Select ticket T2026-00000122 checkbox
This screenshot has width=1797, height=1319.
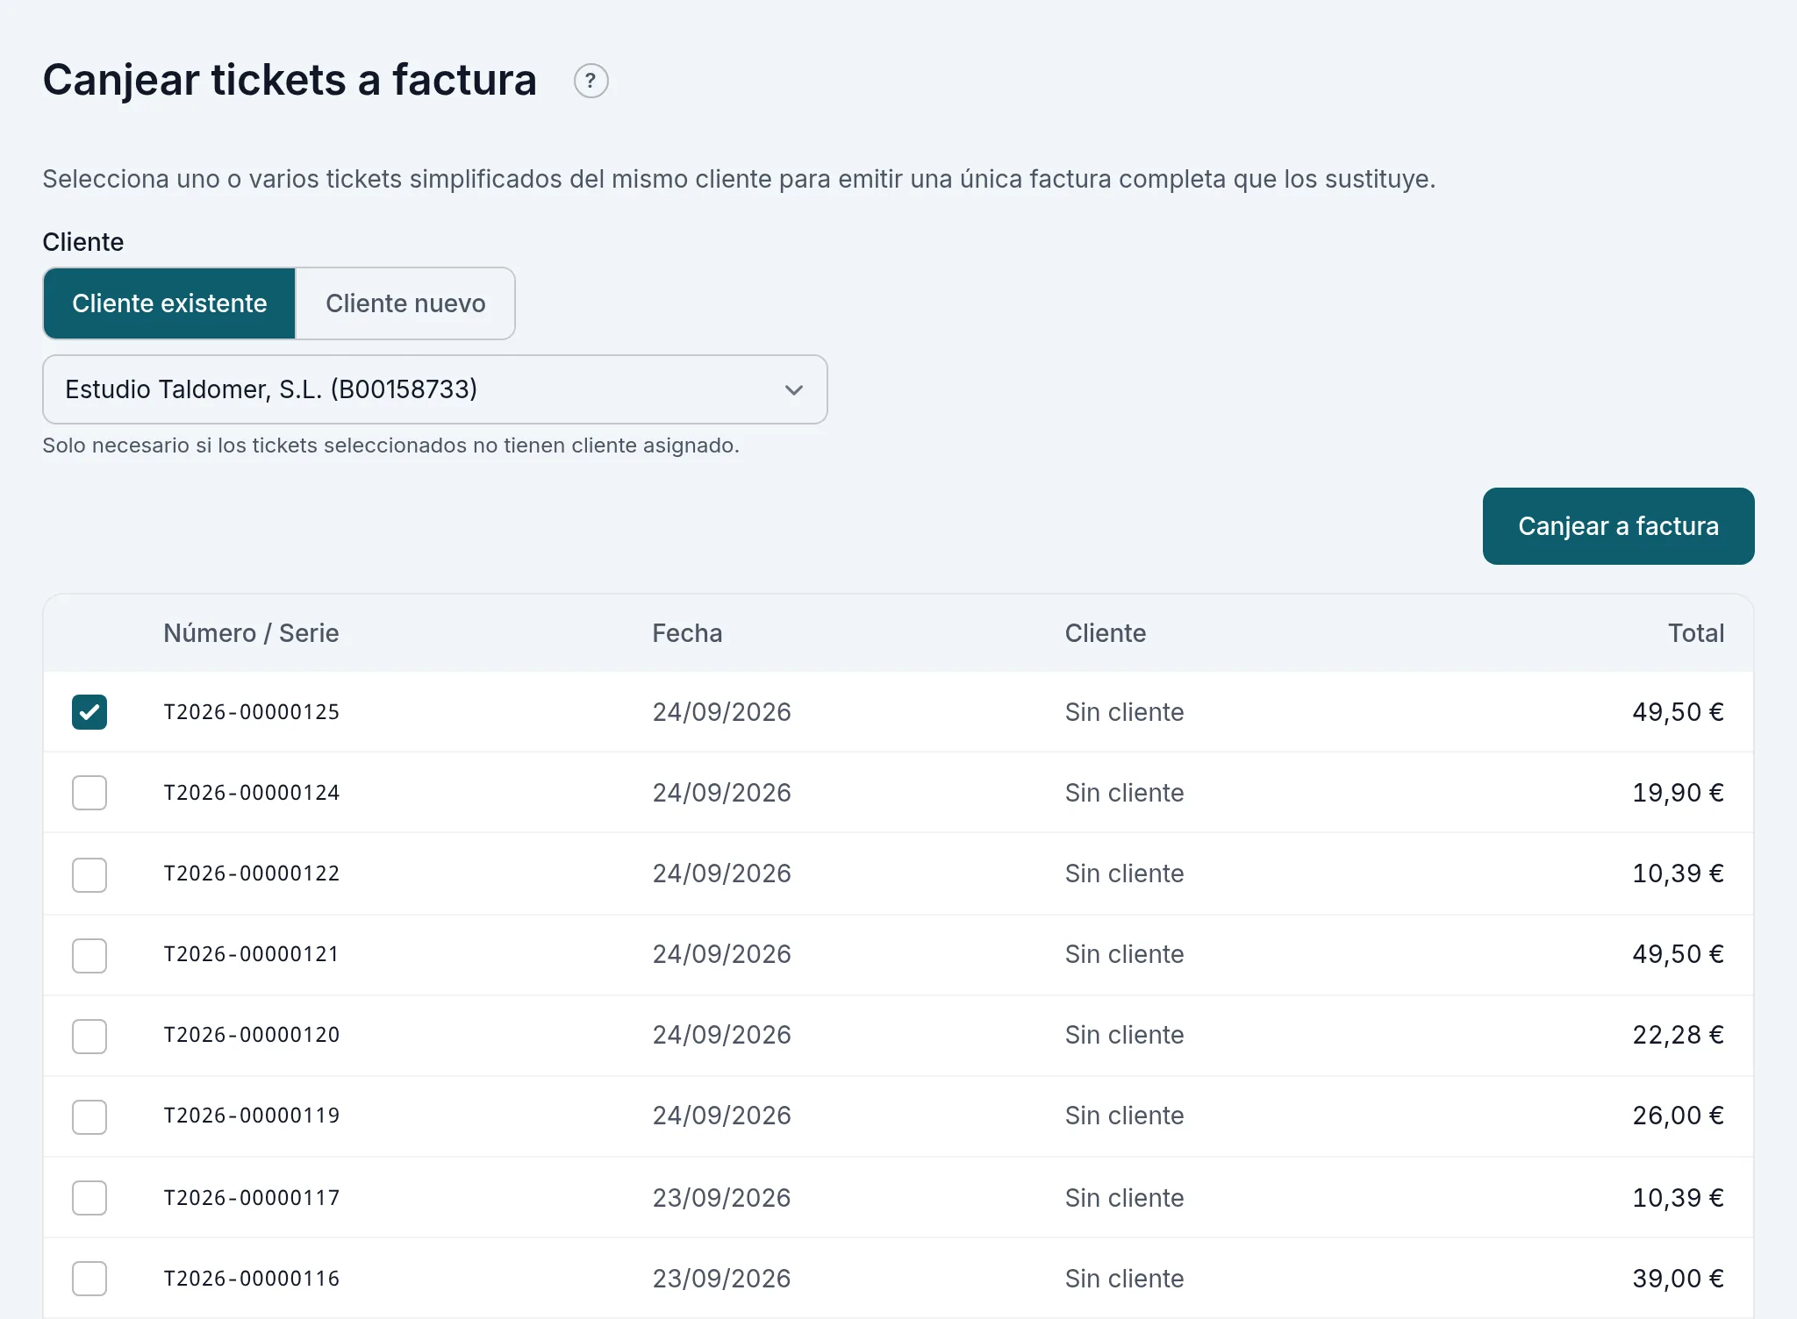pyautogui.click(x=89, y=874)
